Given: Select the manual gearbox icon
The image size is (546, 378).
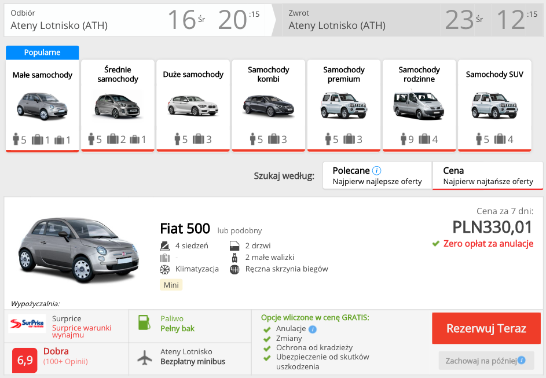Looking at the screenshot, I should (234, 269).
